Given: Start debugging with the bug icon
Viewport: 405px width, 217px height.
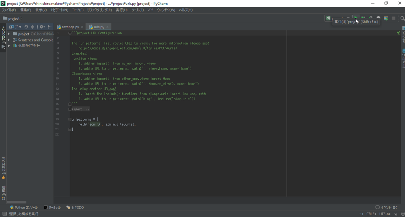Looking at the screenshot, I should [363, 18].
